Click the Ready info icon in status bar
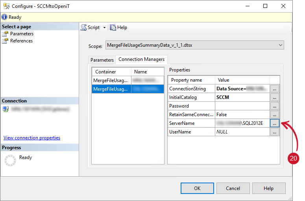The width and height of the screenshot is (305, 201). coord(4,17)
